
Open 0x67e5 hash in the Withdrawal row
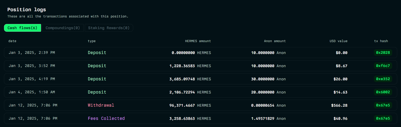click(x=383, y=105)
